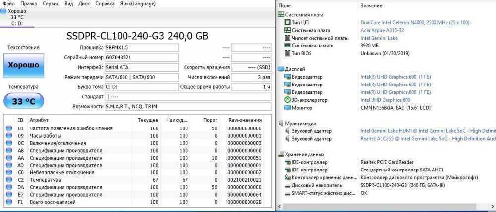Select the CMN N156BGA-EA2 monitor value
Screen dimensions: 496x212
point(395,108)
